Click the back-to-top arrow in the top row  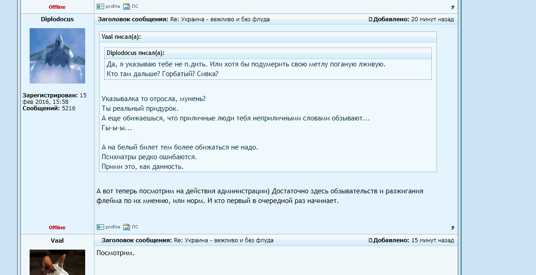453,7
